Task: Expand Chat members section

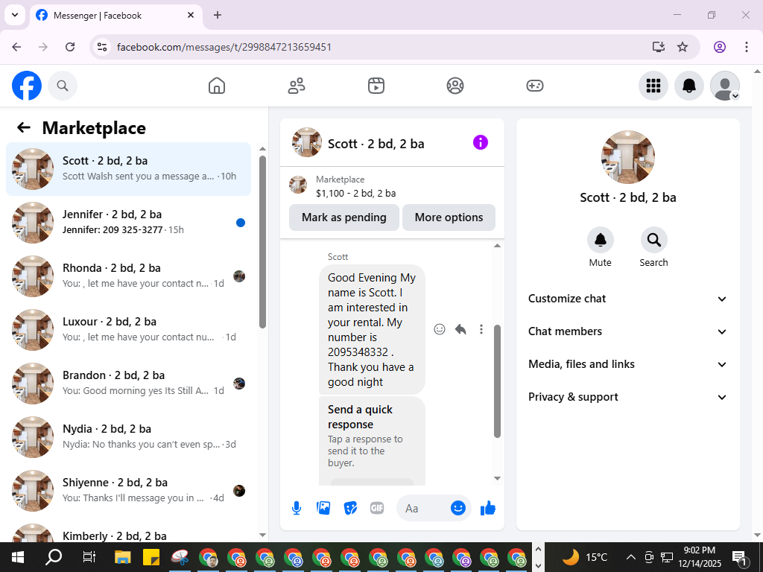Action: [x=627, y=331]
